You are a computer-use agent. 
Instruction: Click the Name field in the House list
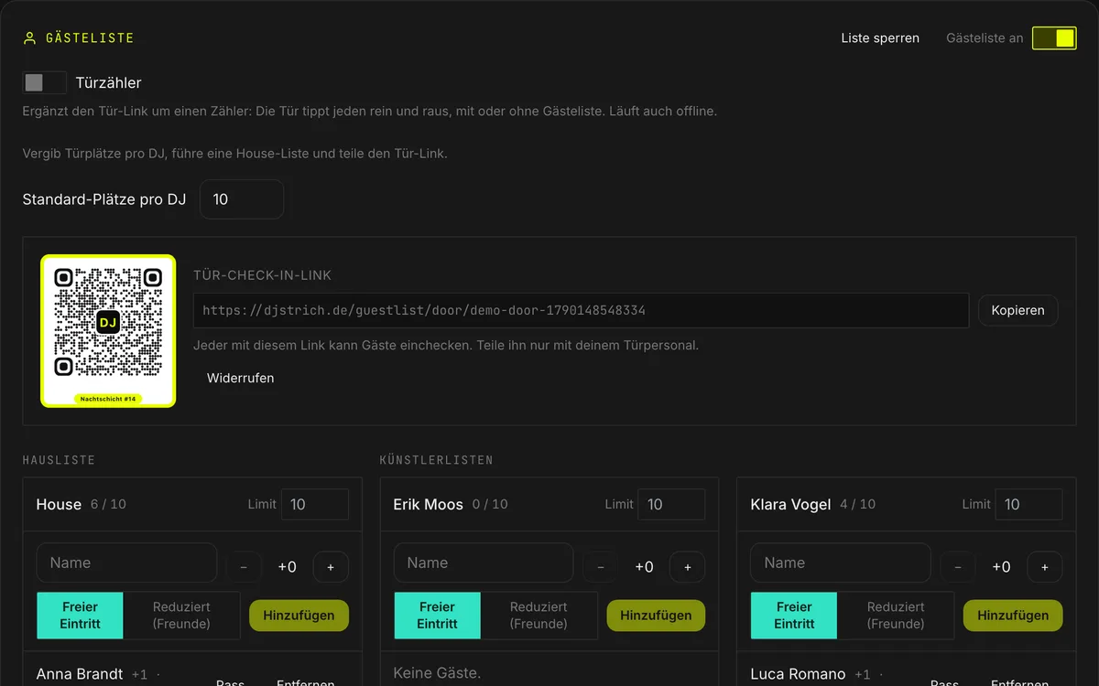pos(126,563)
